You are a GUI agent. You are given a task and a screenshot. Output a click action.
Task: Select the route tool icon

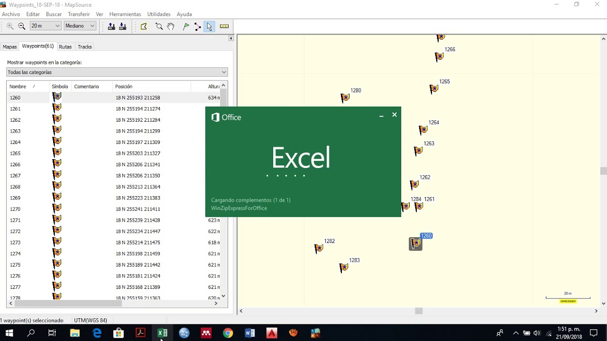198,27
